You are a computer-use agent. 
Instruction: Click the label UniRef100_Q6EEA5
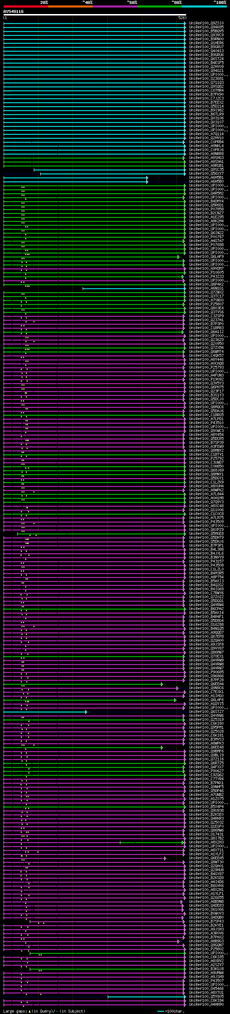pos(206,859)
